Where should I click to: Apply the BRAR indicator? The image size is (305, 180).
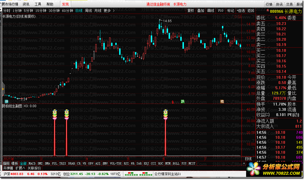click(x=72, y=163)
